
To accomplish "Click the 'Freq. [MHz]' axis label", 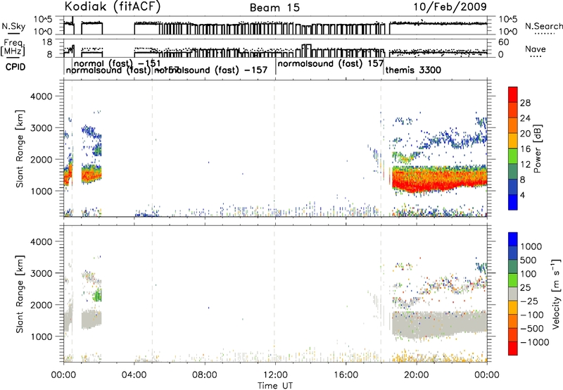I will click(13, 48).
